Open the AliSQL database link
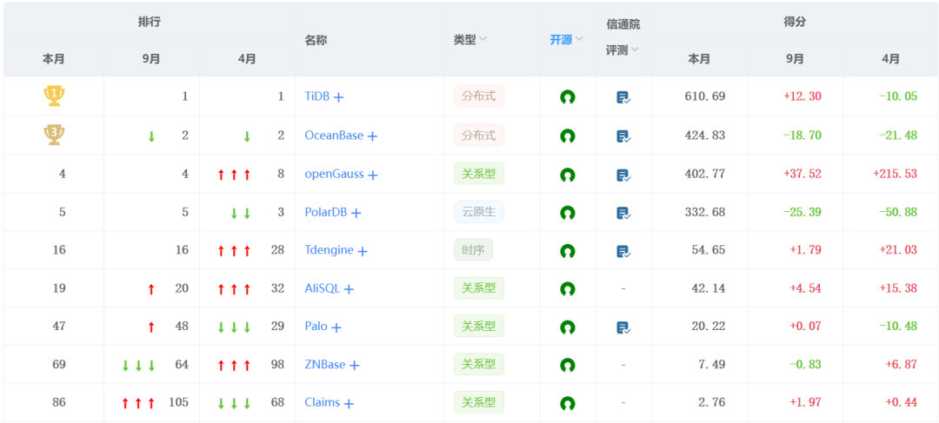Viewport: 939px width, 423px height. pyautogui.click(x=323, y=288)
